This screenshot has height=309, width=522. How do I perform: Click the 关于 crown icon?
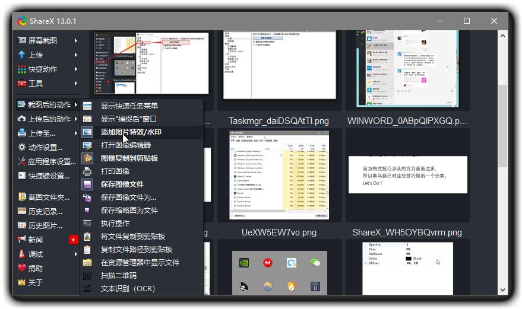coord(21,282)
